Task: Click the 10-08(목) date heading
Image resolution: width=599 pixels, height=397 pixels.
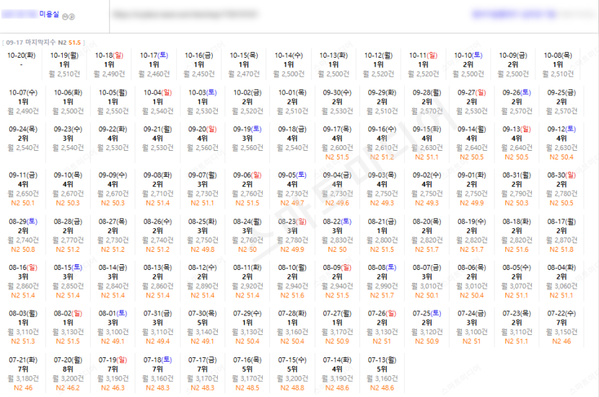Action: [558, 56]
